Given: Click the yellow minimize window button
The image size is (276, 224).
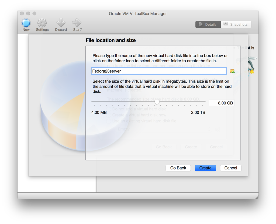Looking at the screenshot, I should [28, 13].
